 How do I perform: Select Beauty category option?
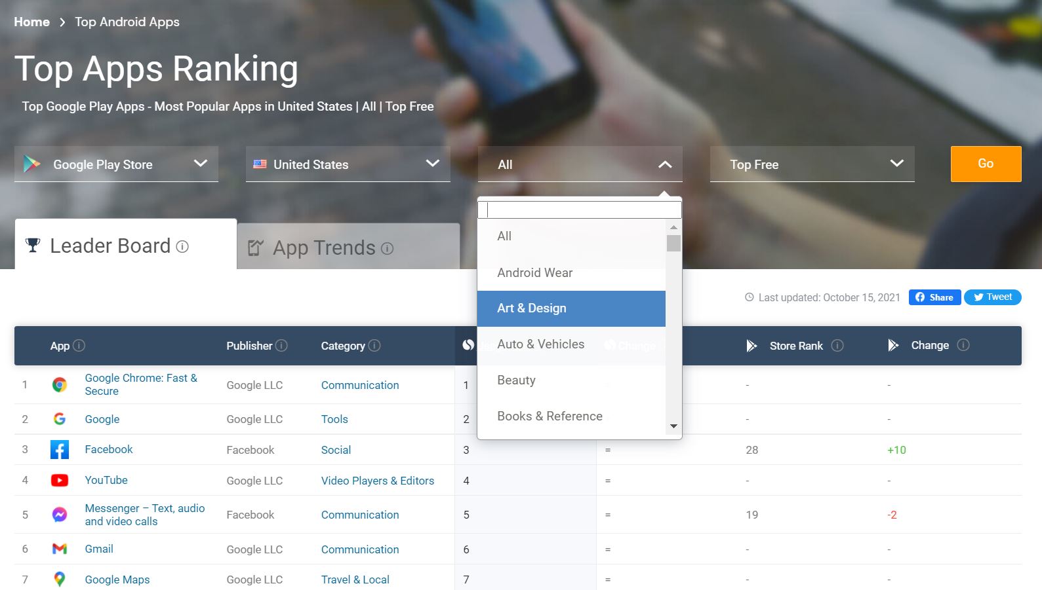571,380
